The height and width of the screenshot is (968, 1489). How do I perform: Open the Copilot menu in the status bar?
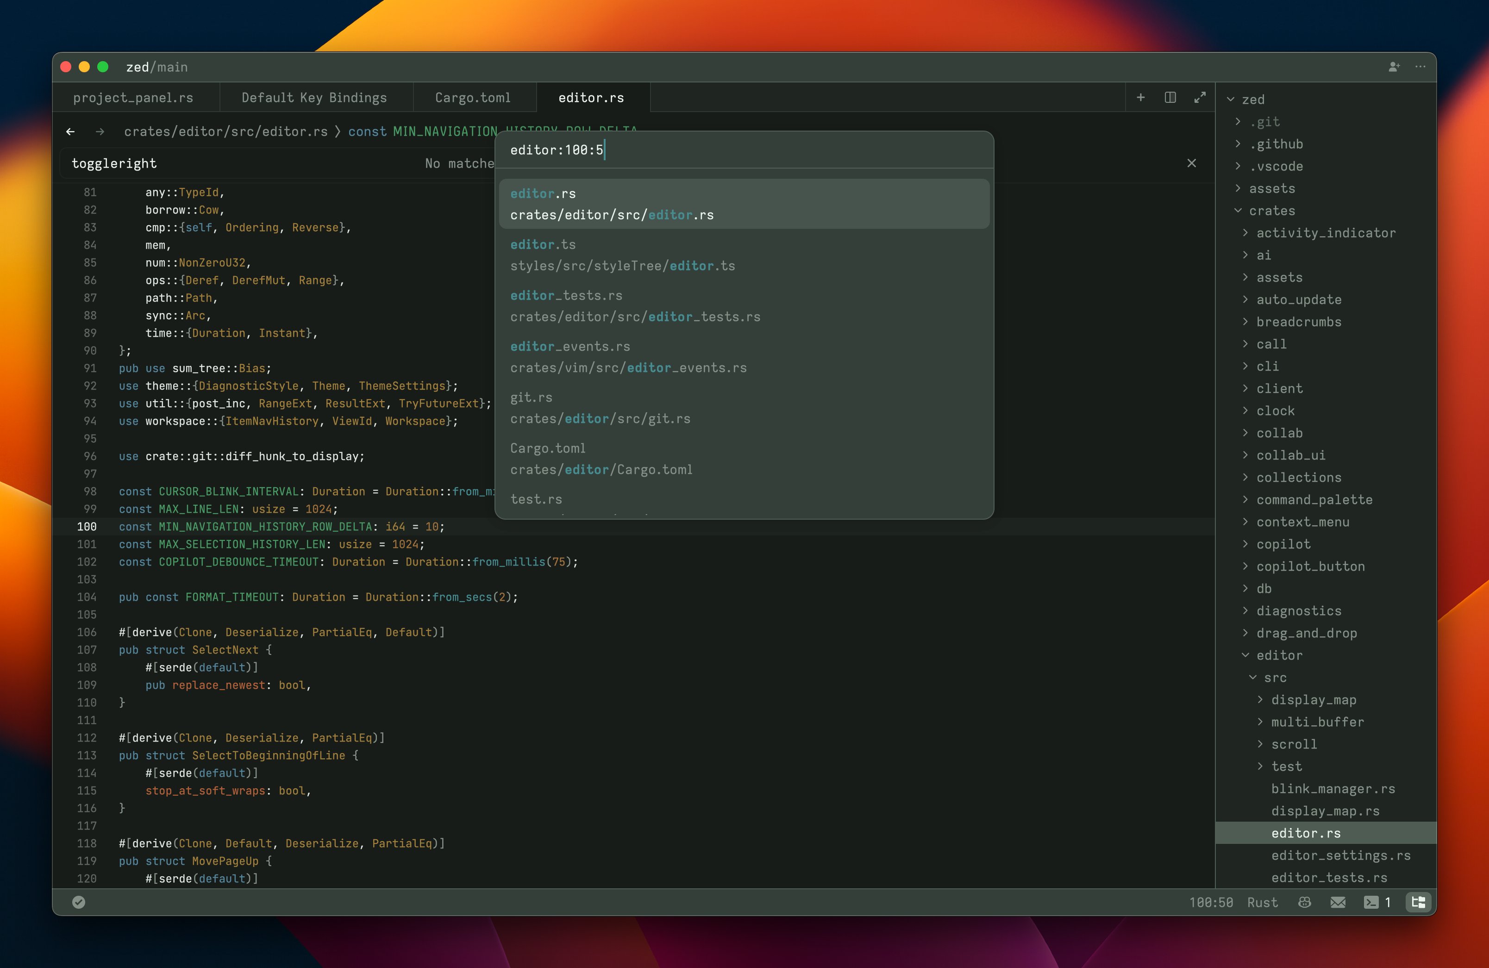point(1304,902)
